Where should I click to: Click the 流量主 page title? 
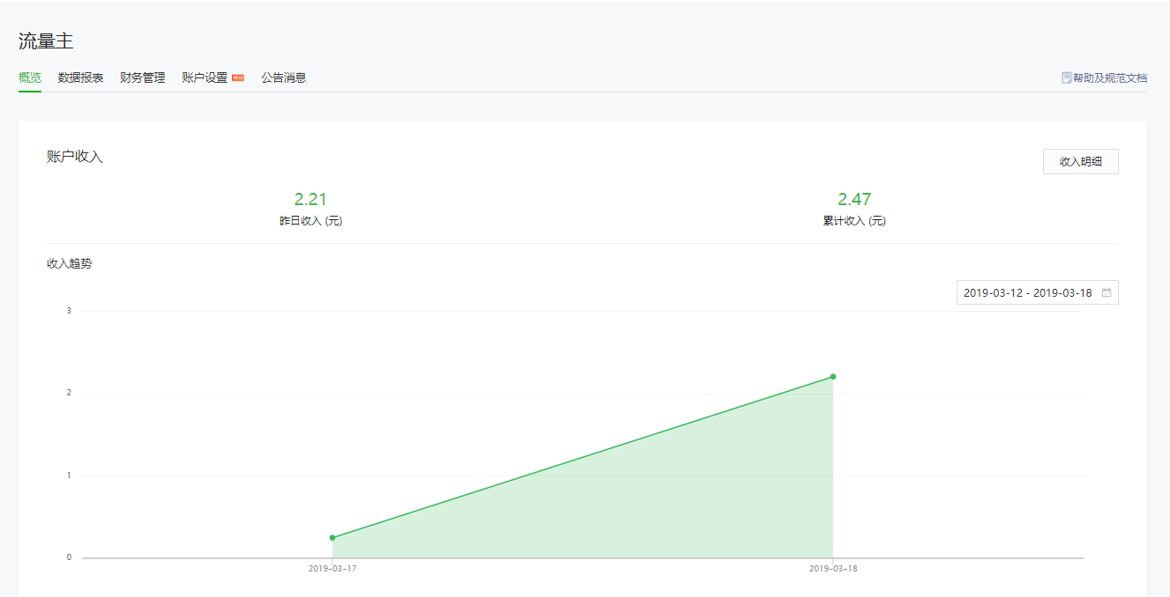[46, 41]
